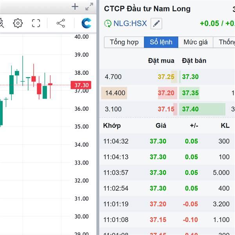Select the trade row at 11:04:13
235x235 pixels.
(167, 157)
